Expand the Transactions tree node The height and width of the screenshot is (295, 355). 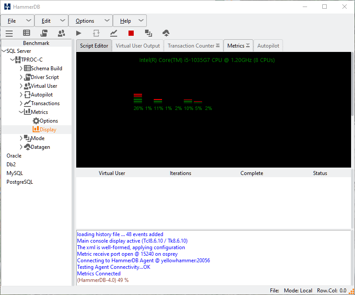click(21, 103)
